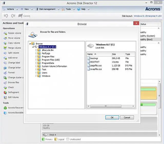Image resolution: width=164 pixels, height=144 pixels.
Task: Click the Split volume icon
Action: tap(5, 53)
